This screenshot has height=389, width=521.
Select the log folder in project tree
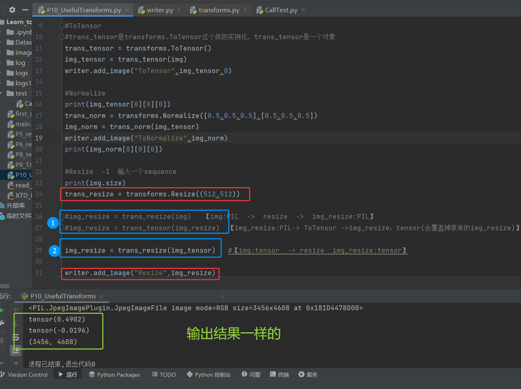coord(16,63)
